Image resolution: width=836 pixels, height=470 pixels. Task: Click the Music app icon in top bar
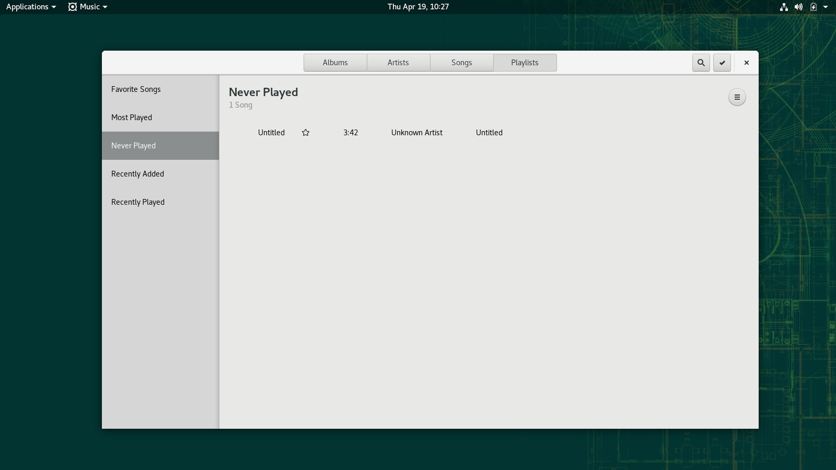(x=73, y=7)
